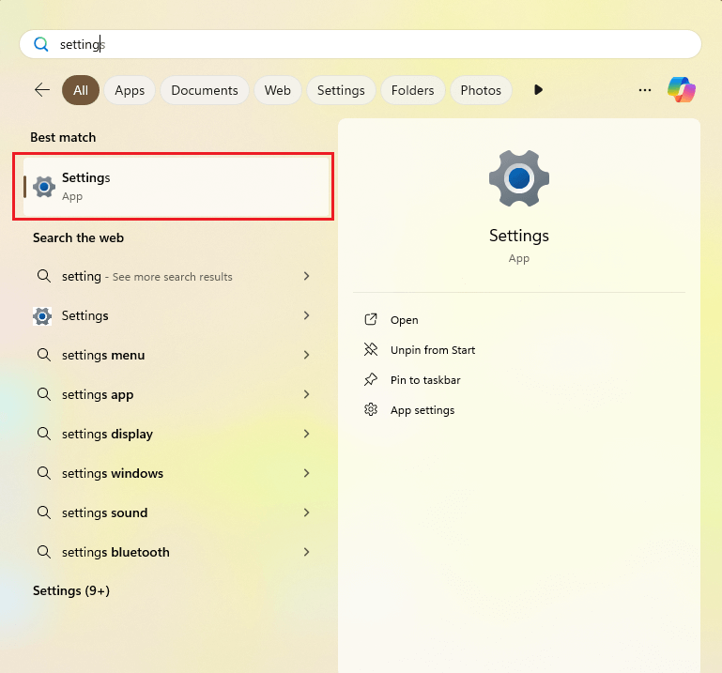Click magnifier icon beside "settings app"
Image resolution: width=722 pixels, height=673 pixels.
coord(44,394)
